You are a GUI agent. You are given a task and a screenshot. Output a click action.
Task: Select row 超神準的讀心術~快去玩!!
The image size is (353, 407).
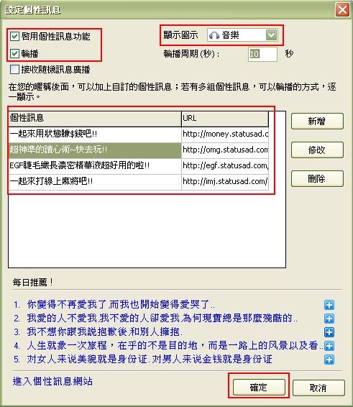(95, 150)
